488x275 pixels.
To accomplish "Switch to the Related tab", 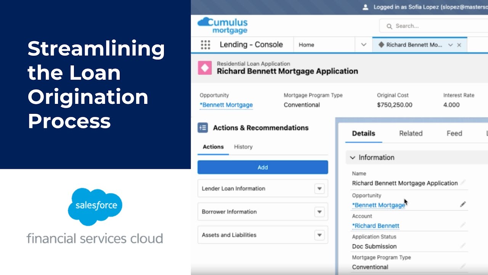I will click(411, 133).
